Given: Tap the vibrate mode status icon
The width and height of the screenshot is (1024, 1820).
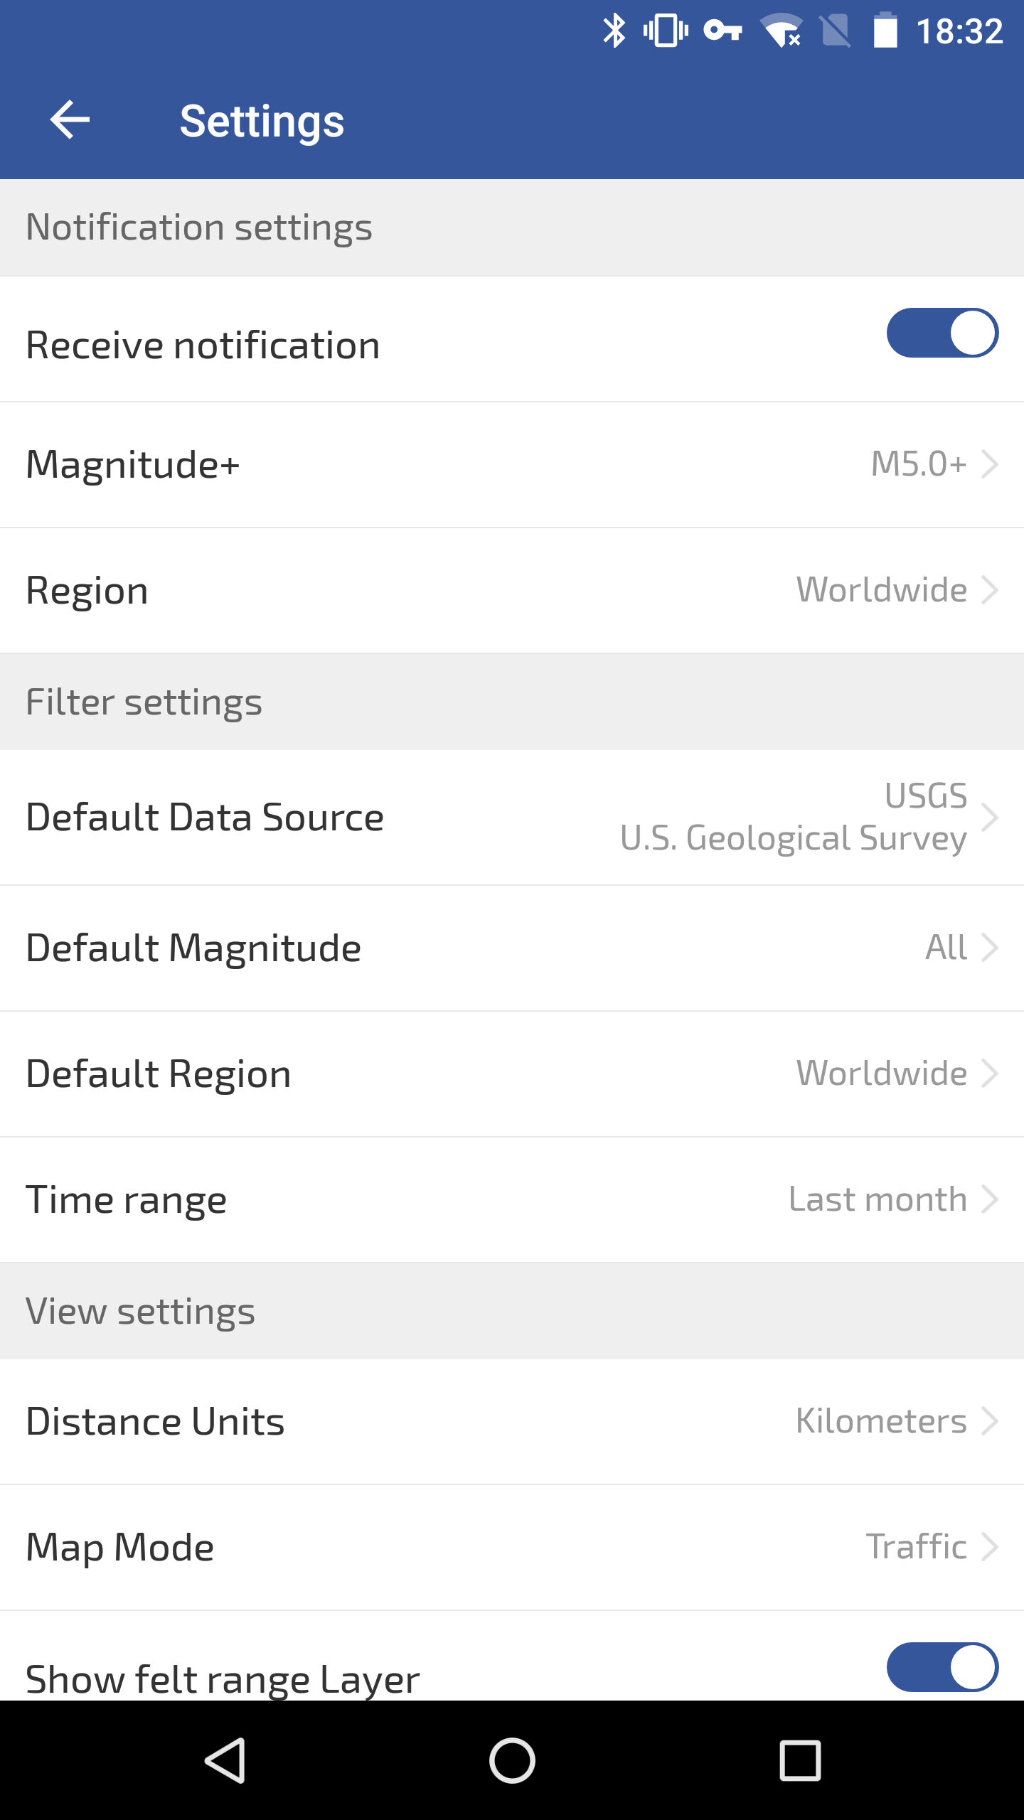Looking at the screenshot, I should (666, 31).
